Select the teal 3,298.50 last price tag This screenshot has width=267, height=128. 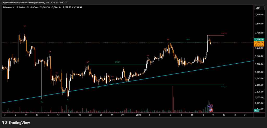click(259, 39)
